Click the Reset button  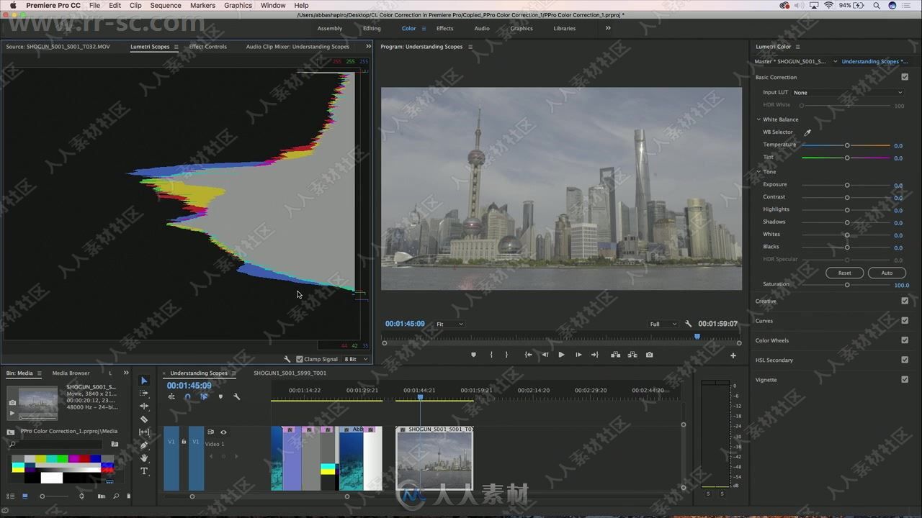coord(844,273)
